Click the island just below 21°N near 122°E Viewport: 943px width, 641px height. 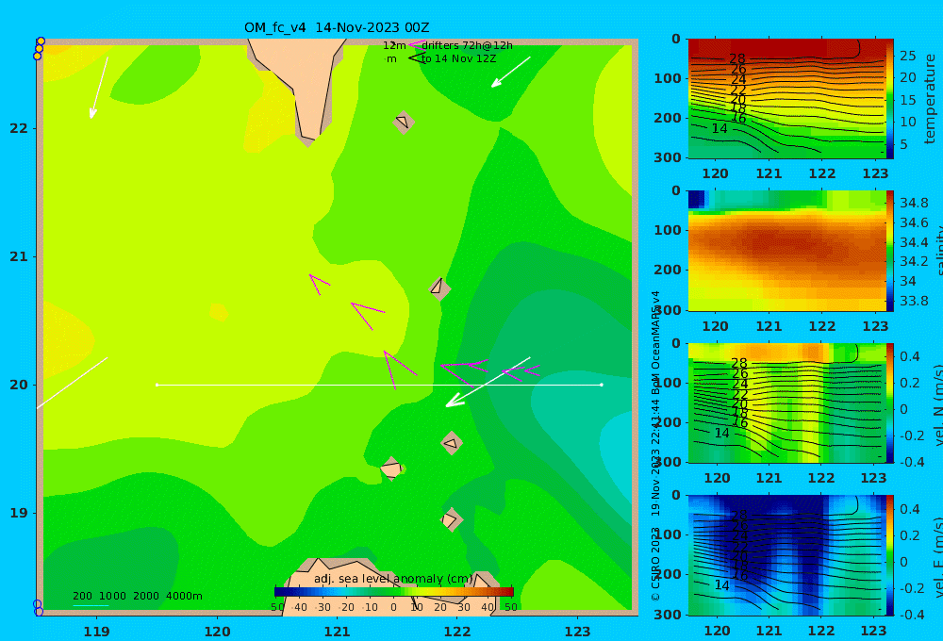tap(439, 288)
